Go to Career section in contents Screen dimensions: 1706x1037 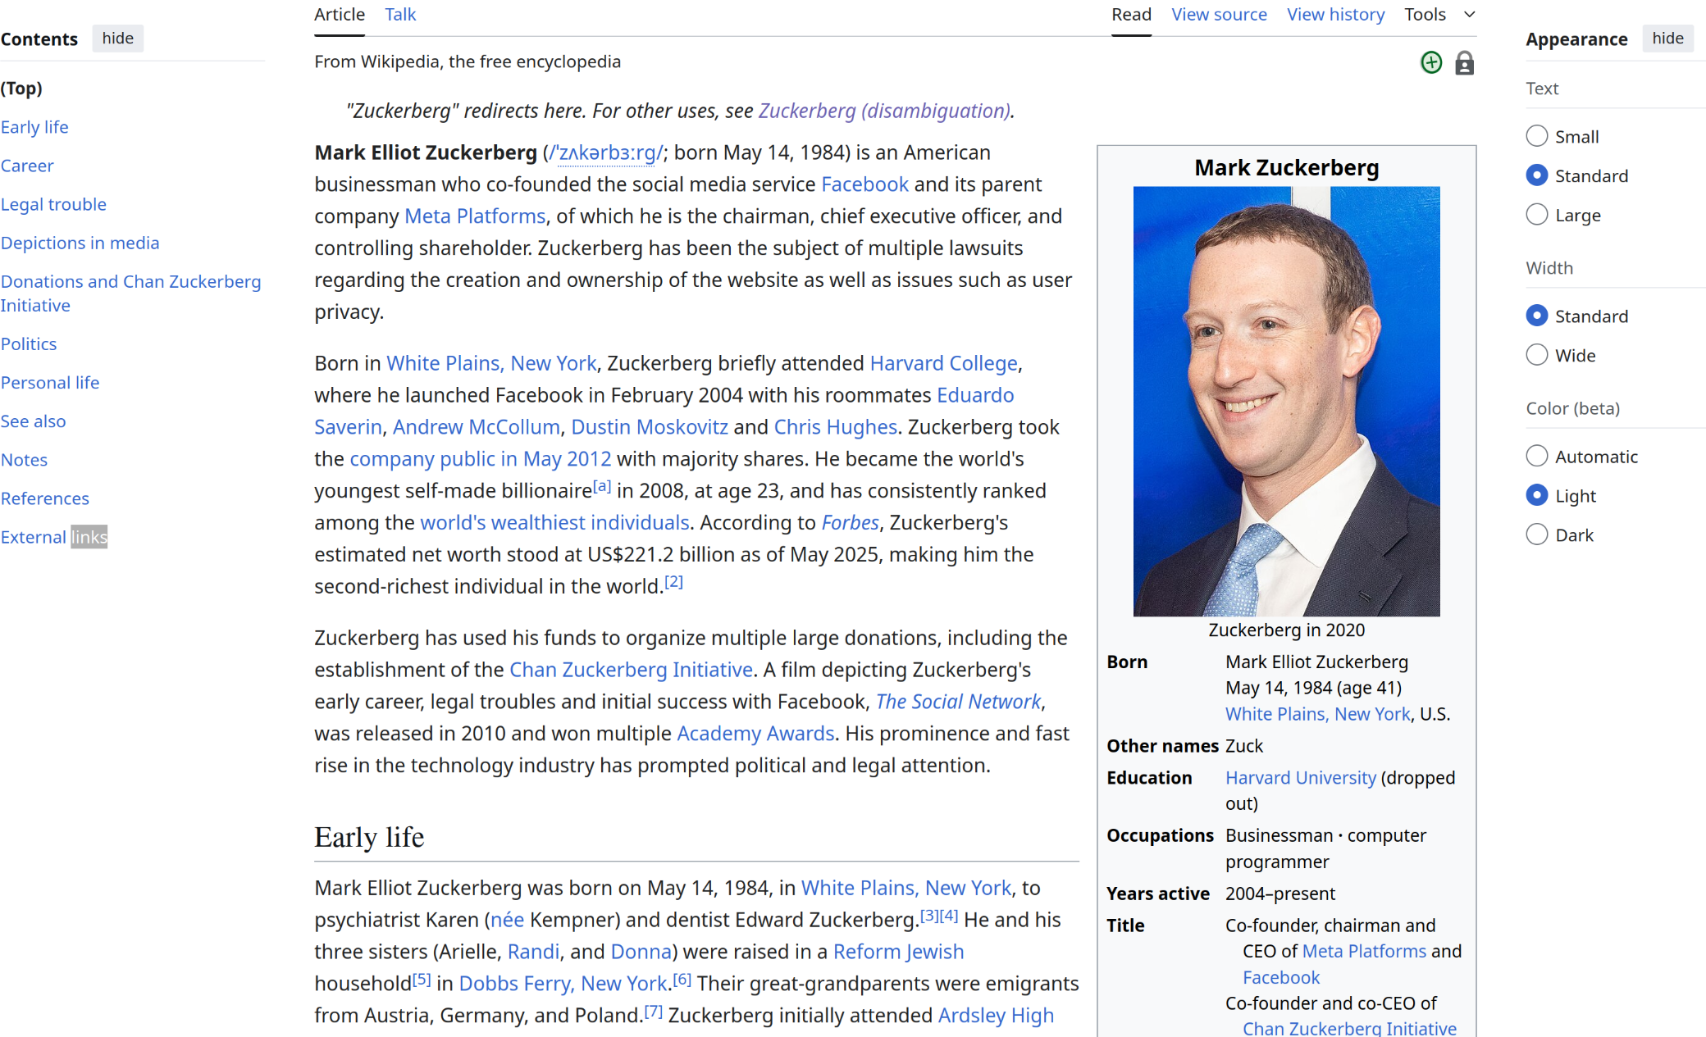click(x=27, y=166)
